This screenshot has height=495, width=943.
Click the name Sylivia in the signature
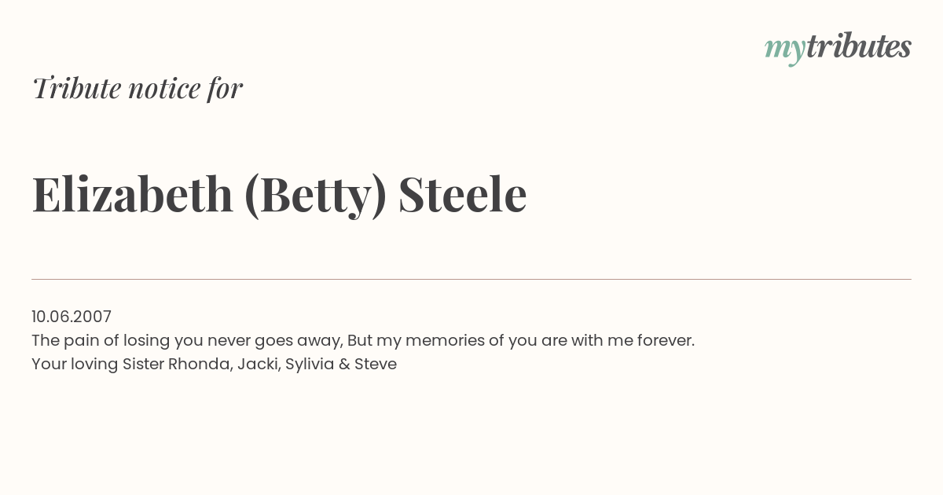[x=310, y=364]
